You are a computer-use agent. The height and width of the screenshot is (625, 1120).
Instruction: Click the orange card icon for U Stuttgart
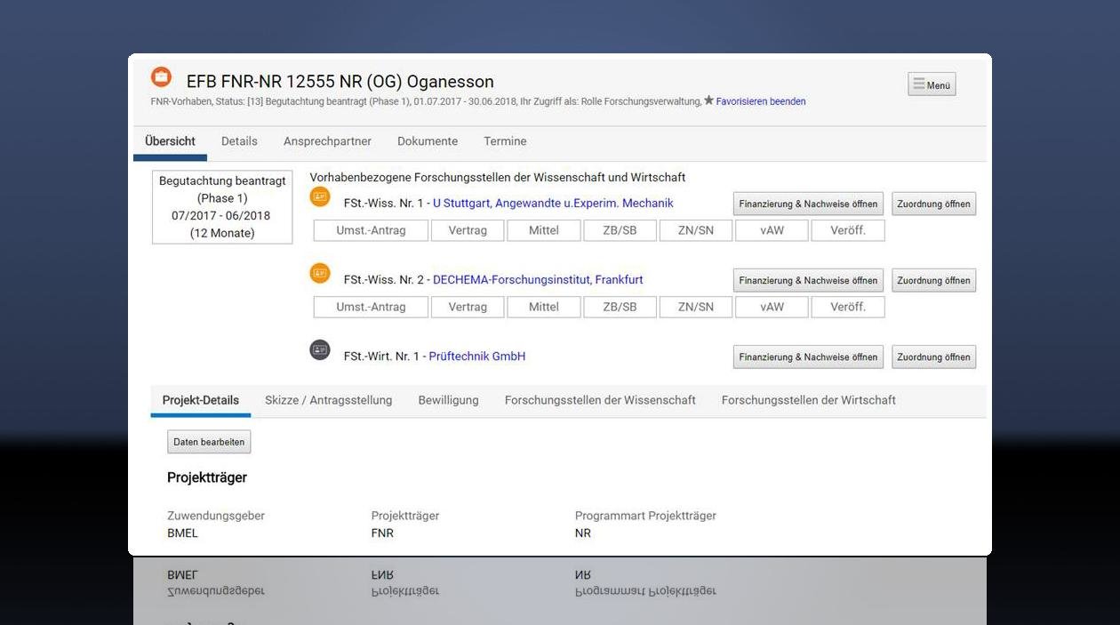(x=320, y=196)
